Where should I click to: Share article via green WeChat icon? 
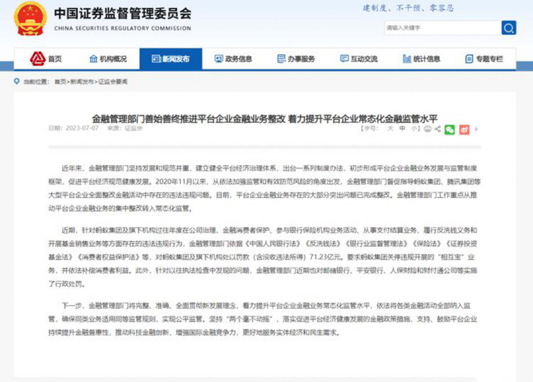[x=450, y=130]
